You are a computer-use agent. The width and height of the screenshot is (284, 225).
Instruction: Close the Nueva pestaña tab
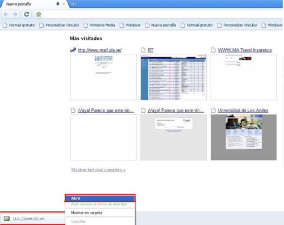click(64, 4)
